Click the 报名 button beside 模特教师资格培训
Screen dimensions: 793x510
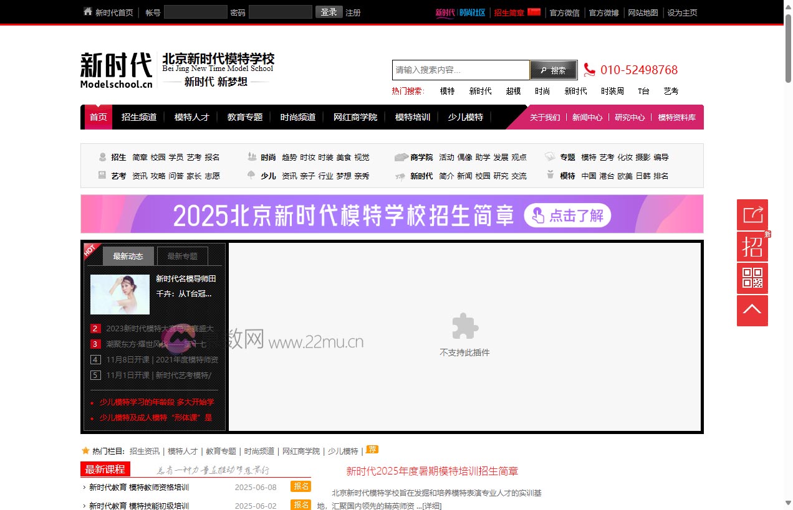click(300, 486)
